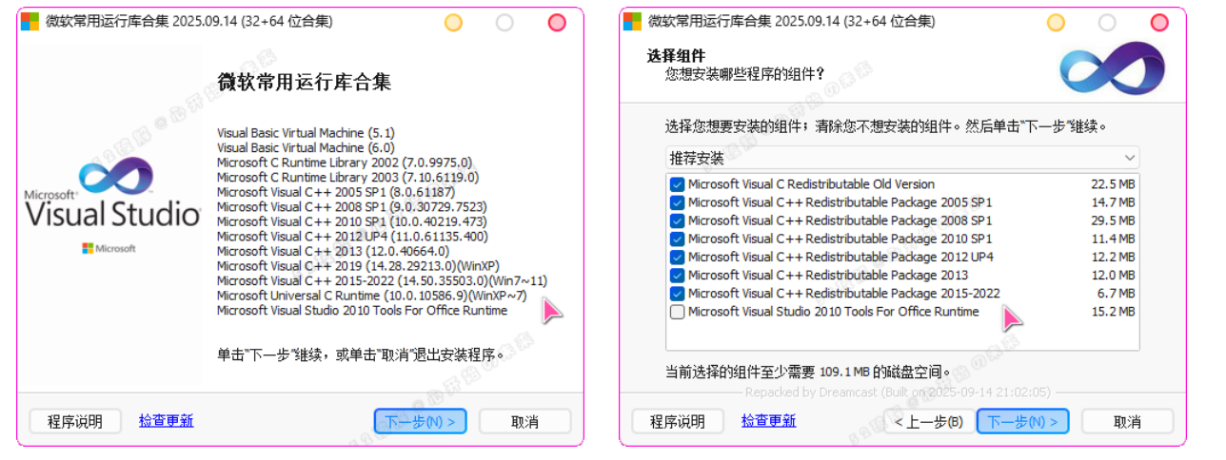
Task: Click the 22.5 MB size value
Action: pos(1113,184)
